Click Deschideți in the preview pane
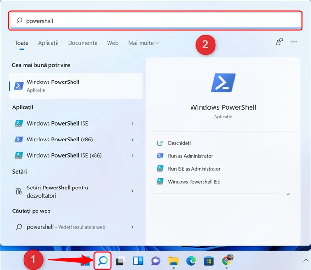This screenshot has width=311, height=270. (179, 143)
